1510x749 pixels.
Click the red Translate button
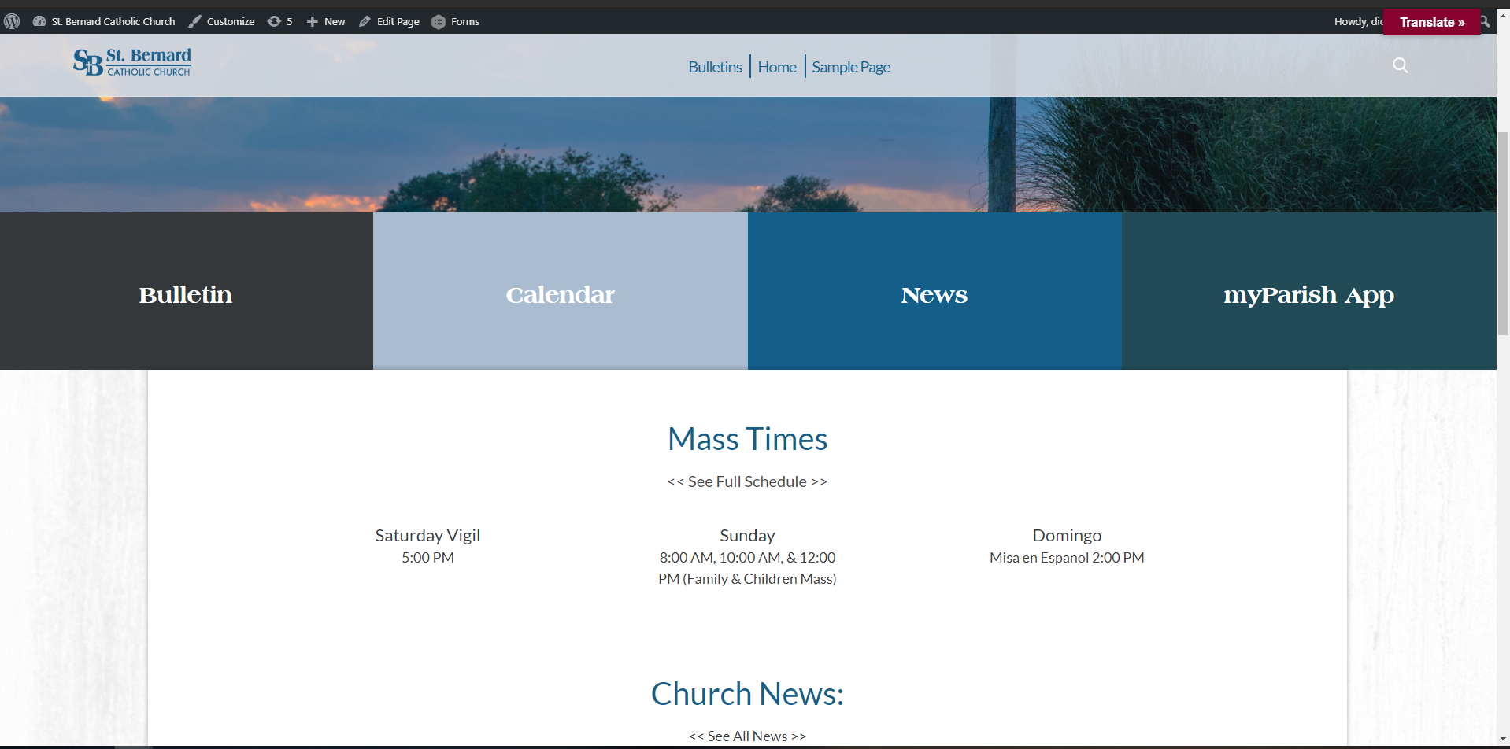point(1431,22)
